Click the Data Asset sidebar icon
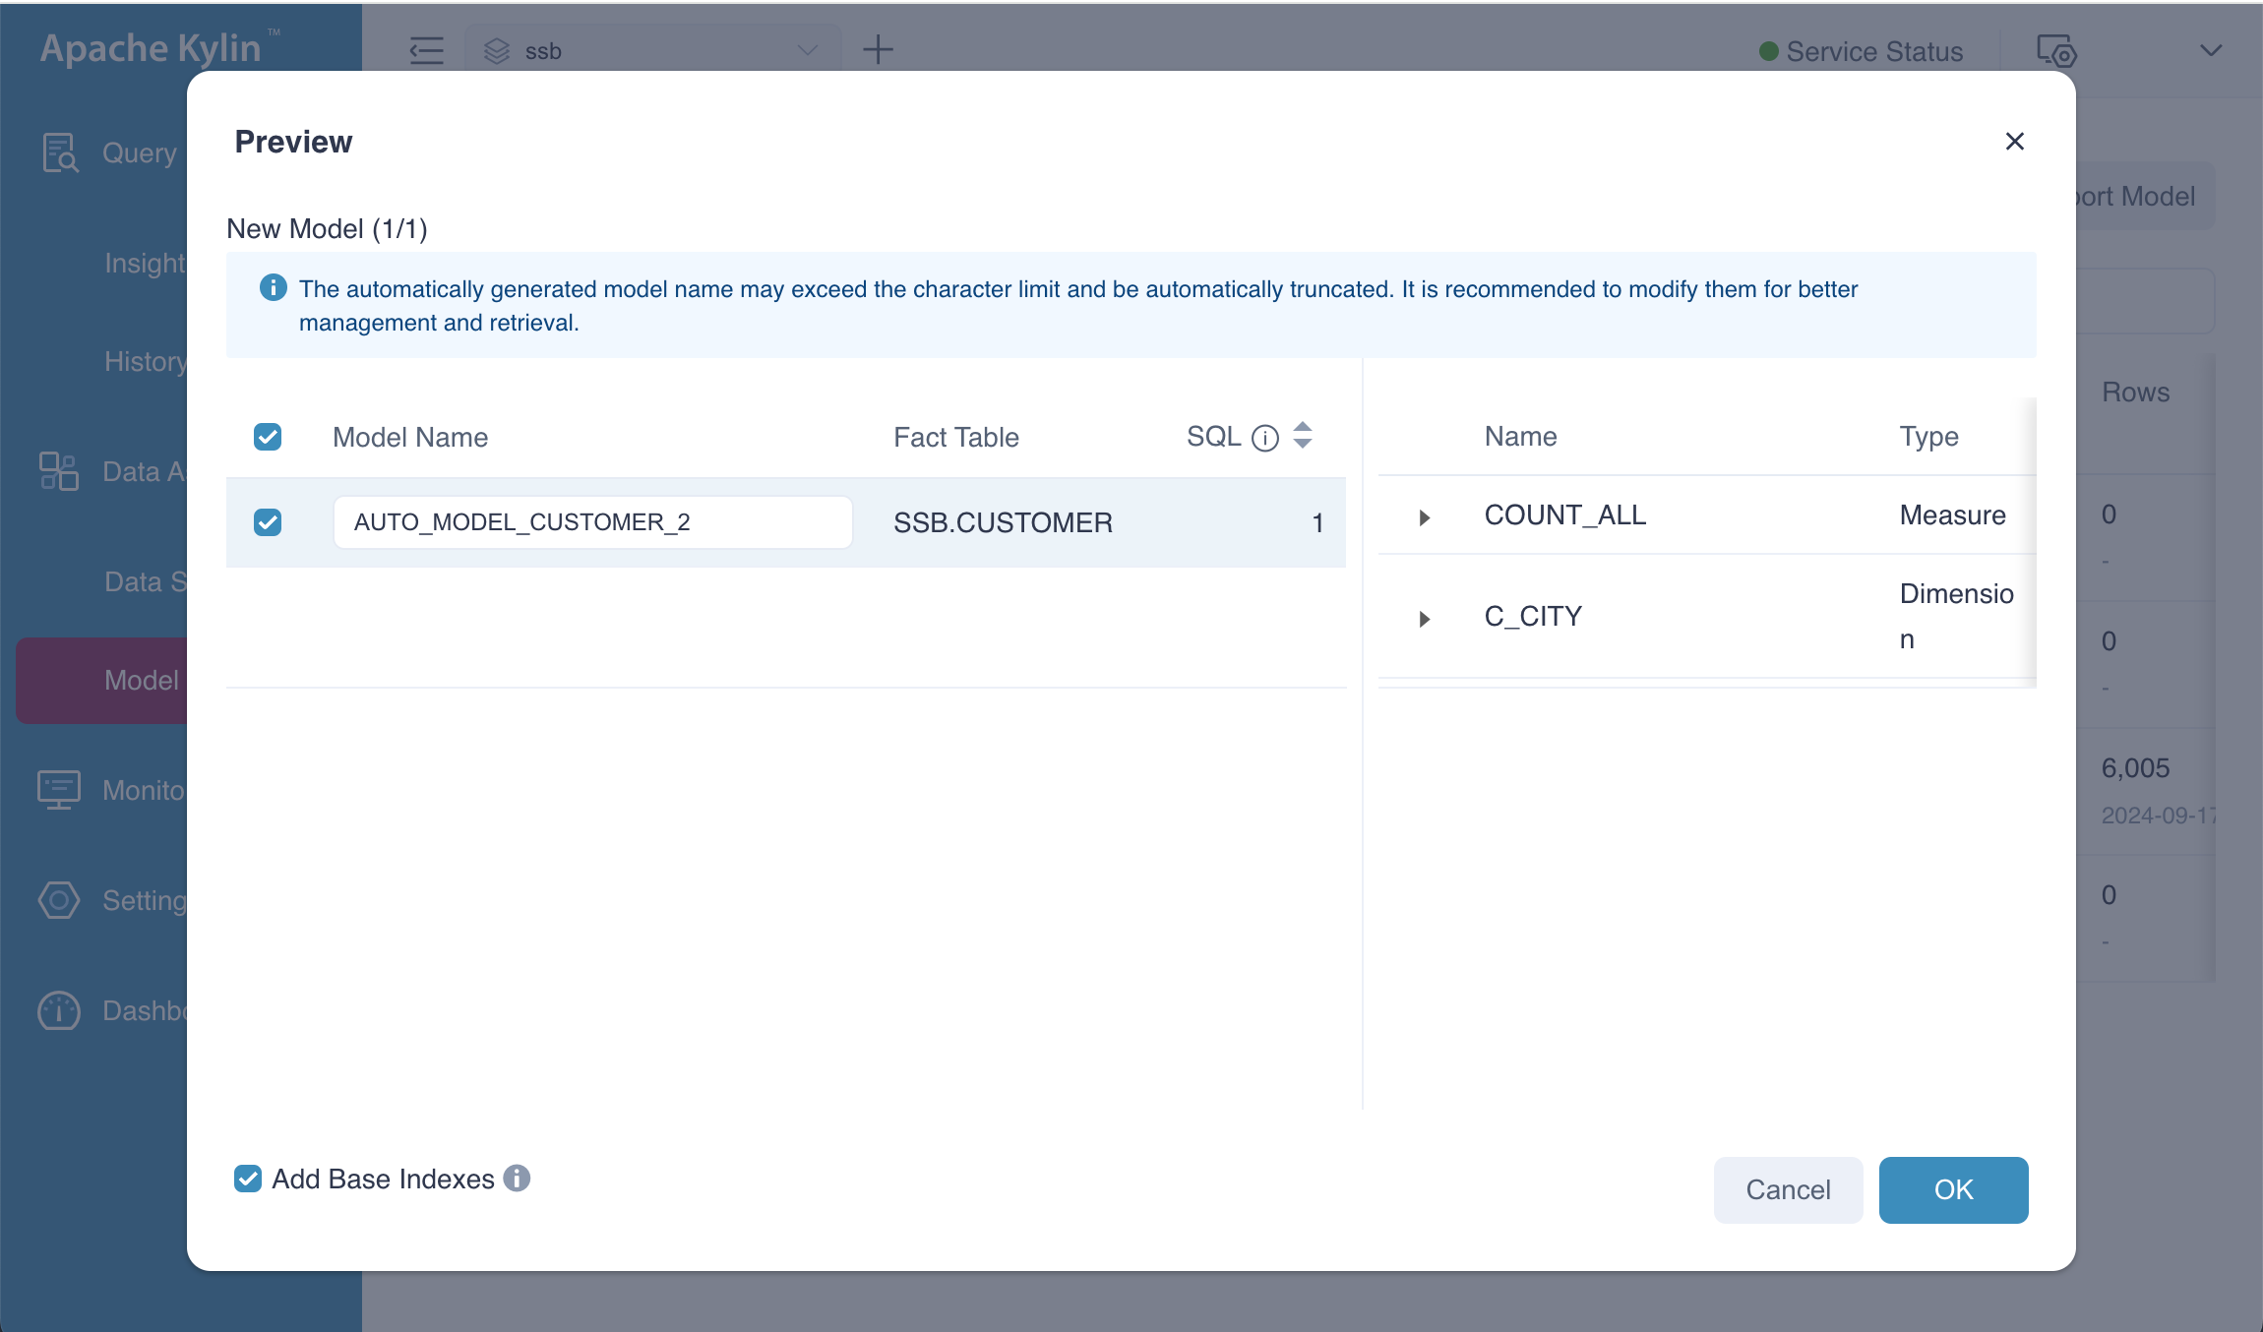This screenshot has width=2263, height=1332. pyautogui.click(x=59, y=471)
